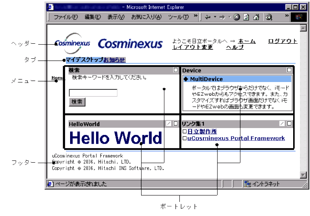
Task: Edit the リンク集1 portlet with pencil icon
Action: click(282, 124)
